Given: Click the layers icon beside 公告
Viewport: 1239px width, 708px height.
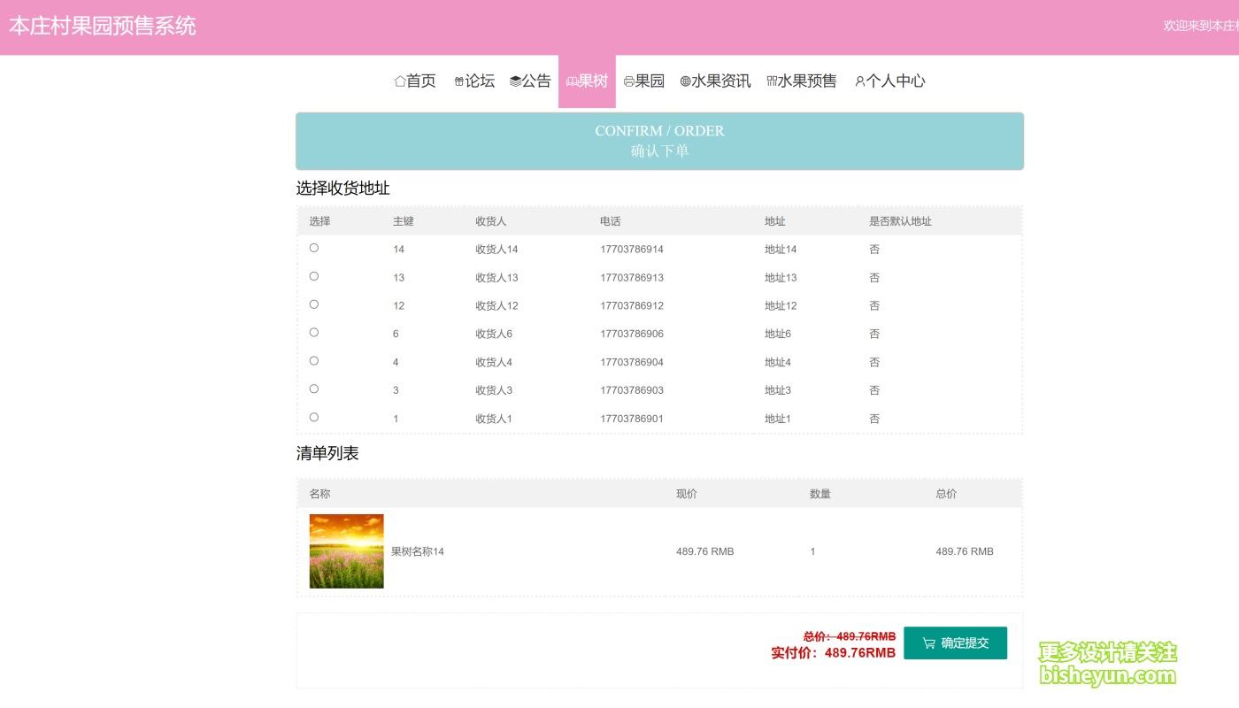Looking at the screenshot, I should coord(515,81).
